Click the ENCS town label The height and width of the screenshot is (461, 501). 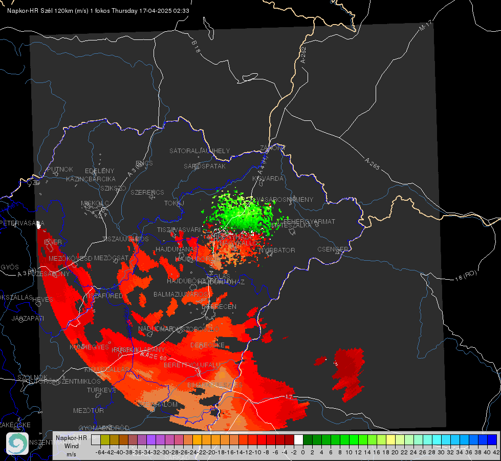pyautogui.click(x=144, y=163)
